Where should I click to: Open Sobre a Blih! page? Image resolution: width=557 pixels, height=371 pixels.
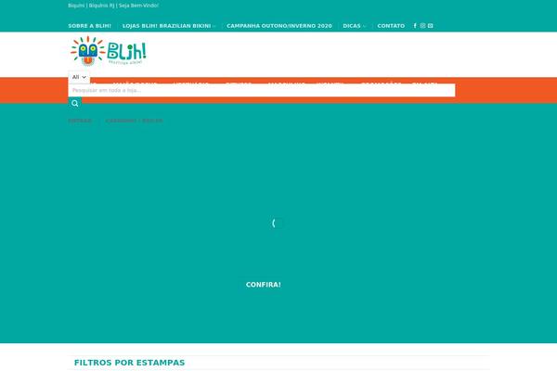tap(89, 26)
